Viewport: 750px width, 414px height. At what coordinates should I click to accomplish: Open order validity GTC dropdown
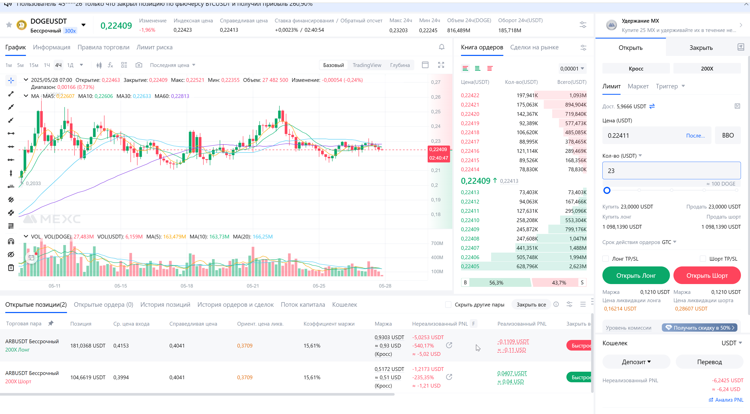pyautogui.click(x=669, y=242)
